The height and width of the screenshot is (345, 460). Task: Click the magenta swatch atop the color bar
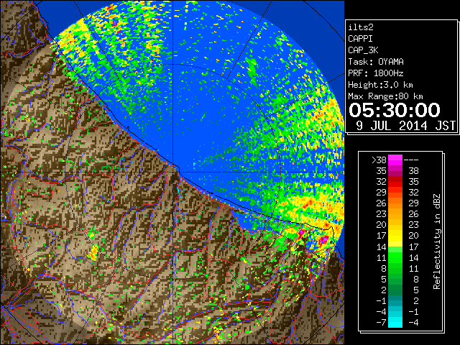click(395, 160)
